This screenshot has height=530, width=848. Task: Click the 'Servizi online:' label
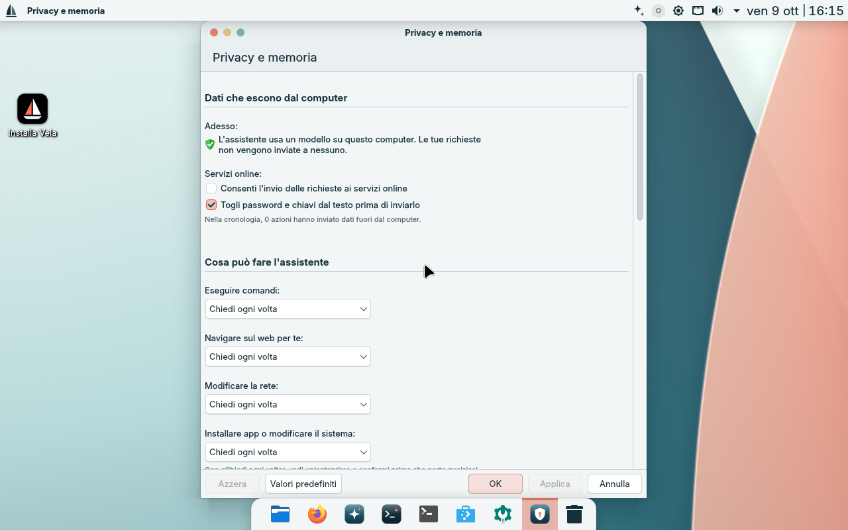pyautogui.click(x=233, y=174)
